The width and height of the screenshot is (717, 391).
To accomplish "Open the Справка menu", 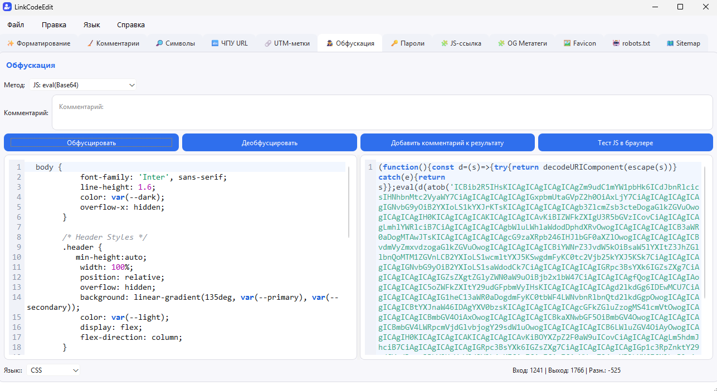I will [x=131, y=25].
